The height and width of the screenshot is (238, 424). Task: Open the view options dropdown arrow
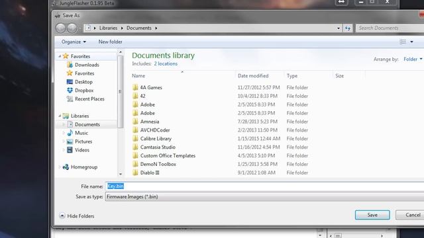point(411,42)
